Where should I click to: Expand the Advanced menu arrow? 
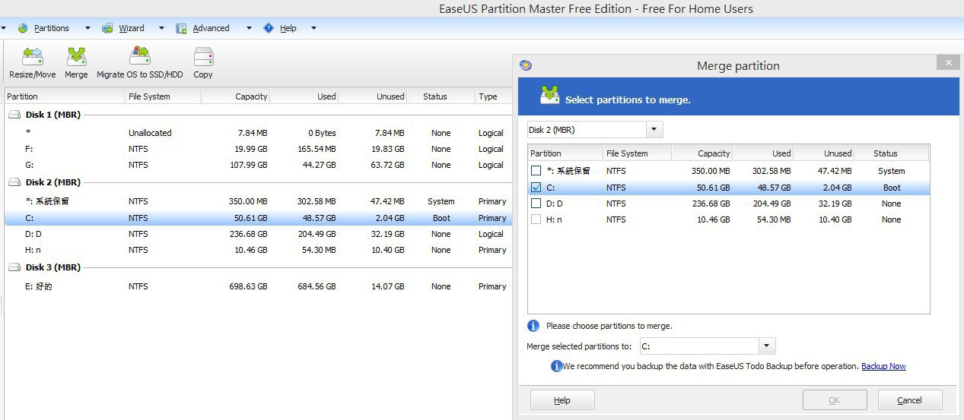point(248,28)
